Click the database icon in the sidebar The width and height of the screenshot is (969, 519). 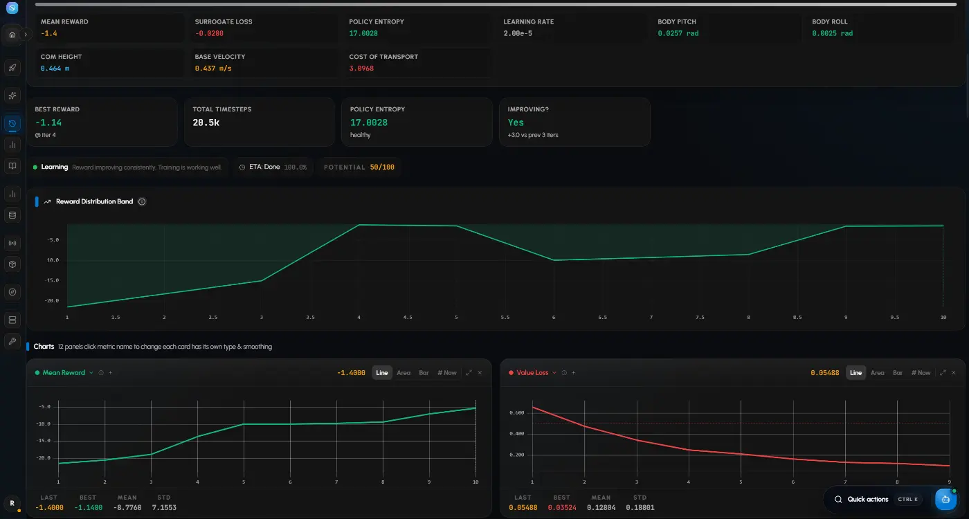tap(12, 215)
